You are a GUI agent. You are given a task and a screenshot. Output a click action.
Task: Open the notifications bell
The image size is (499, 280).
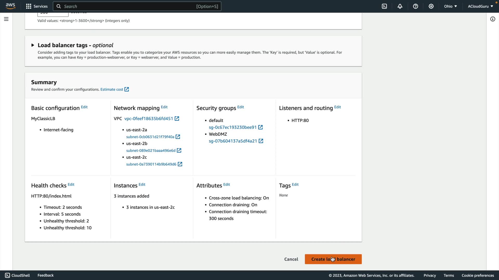coord(400,6)
